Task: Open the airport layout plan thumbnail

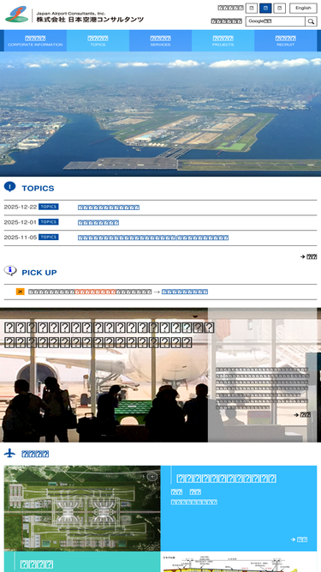Action: (x=82, y=509)
